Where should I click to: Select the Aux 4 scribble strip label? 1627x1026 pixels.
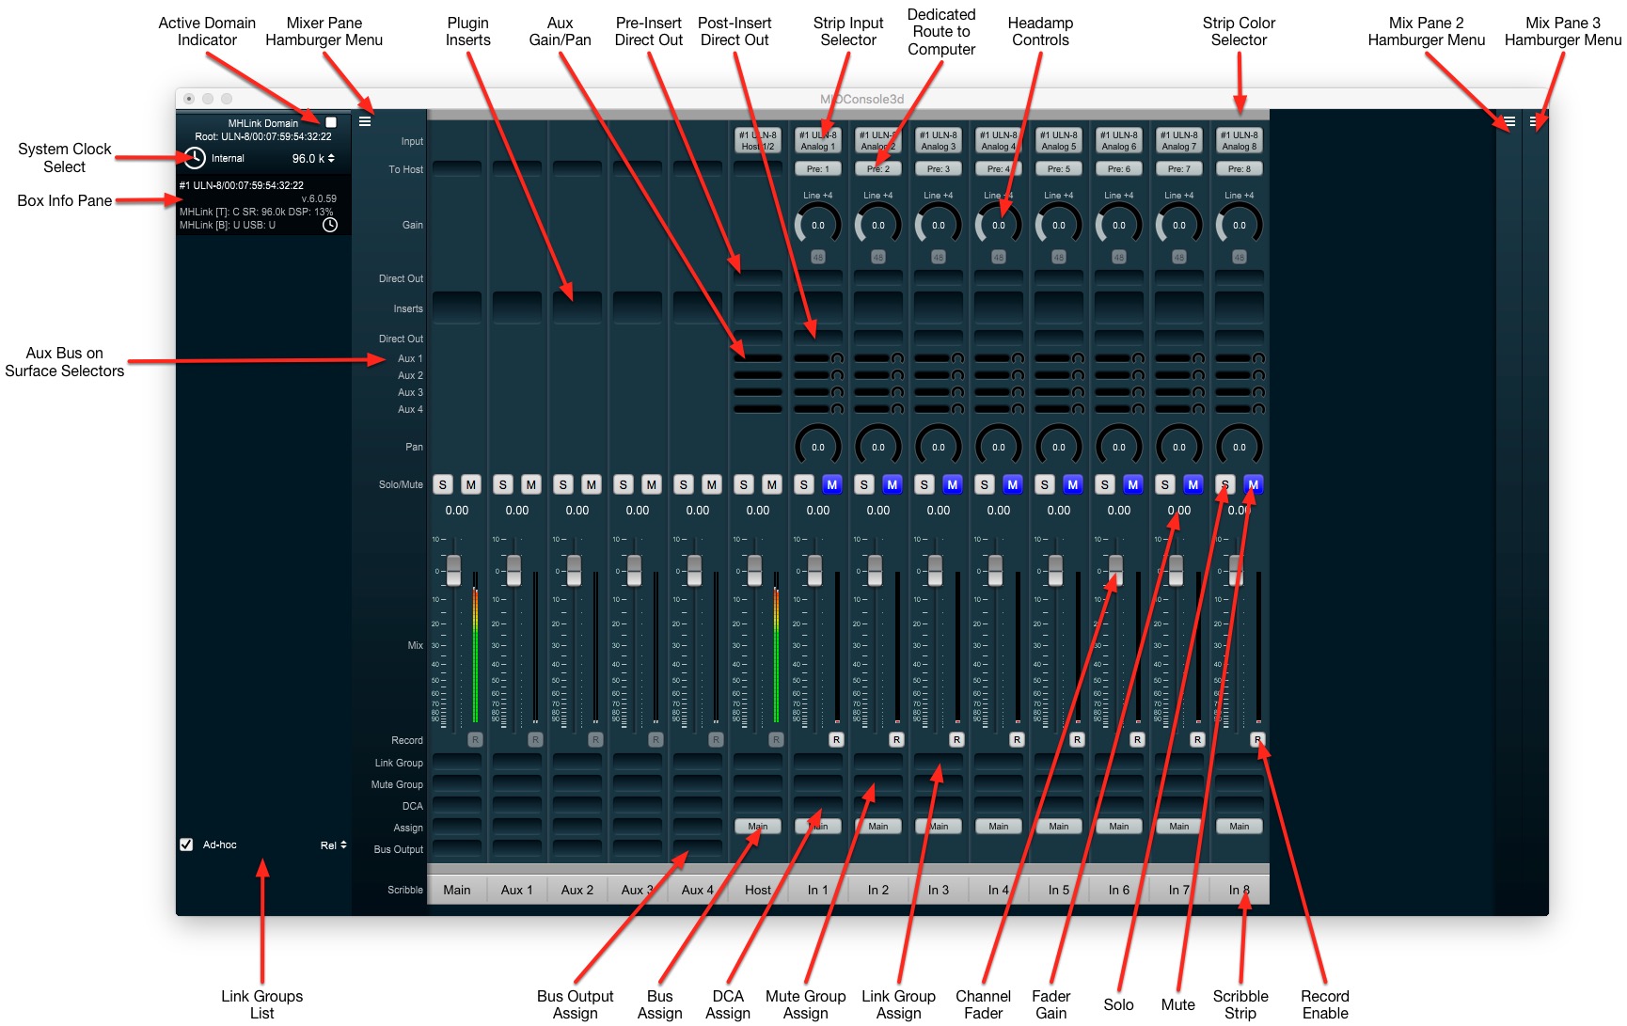tap(698, 890)
